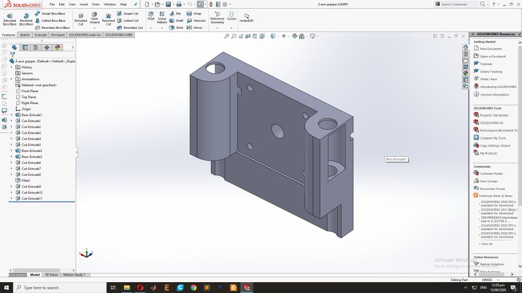Expand Cut-Extrude11 in feature tree
The image size is (522, 293).
[x=11, y=199]
